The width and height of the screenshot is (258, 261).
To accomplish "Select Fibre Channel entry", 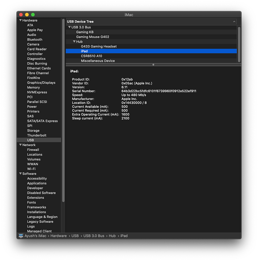I will click(38, 73).
